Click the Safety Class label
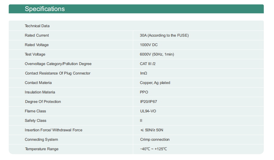Image resolution: width=274 pixels, height=160 pixels. pyautogui.click(x=36, y=121)
